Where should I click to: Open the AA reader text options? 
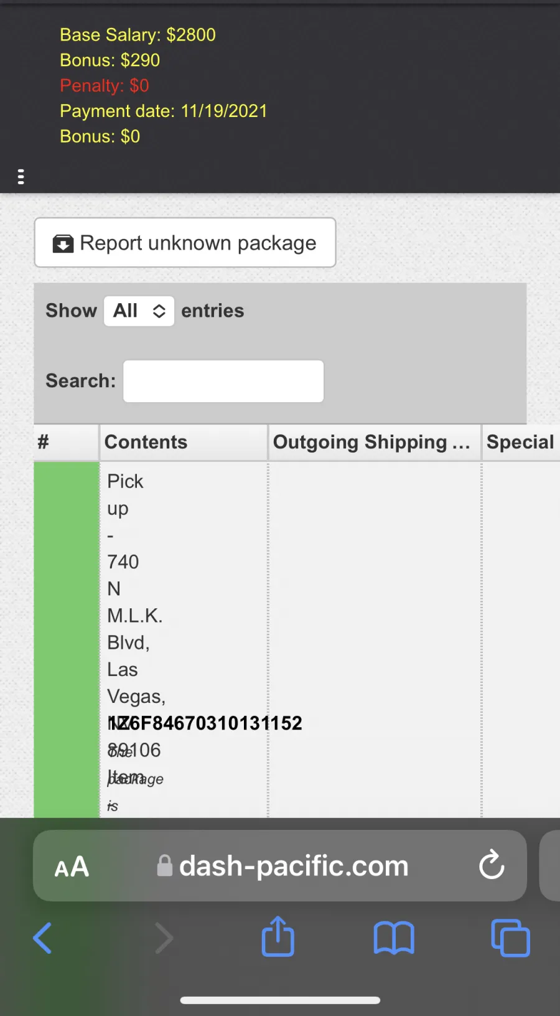72,867
